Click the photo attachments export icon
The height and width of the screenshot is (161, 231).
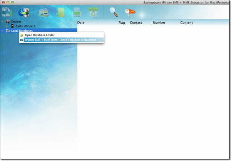[x=44, y=12]
